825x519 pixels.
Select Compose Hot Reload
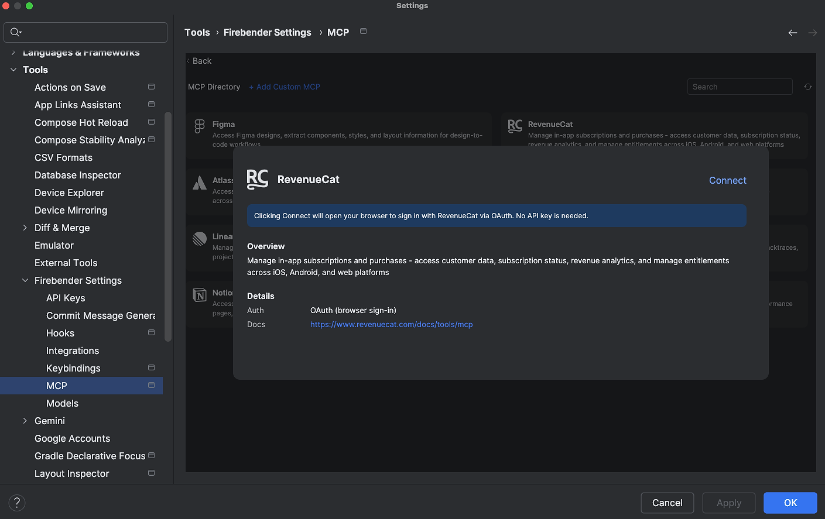pyautogui.click(x=81, y=122)
